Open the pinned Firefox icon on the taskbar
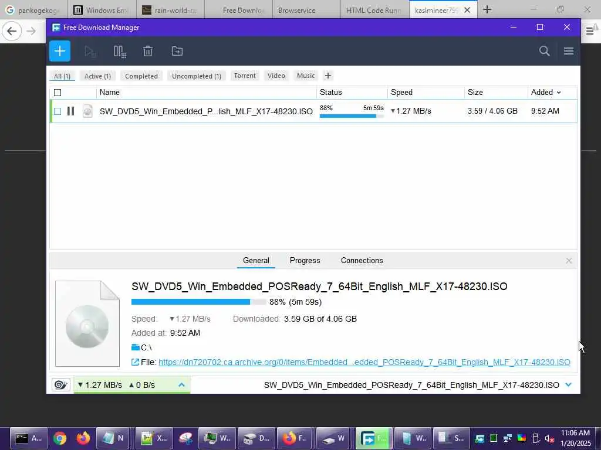The height and width of the screenshot is (450, 601). [x=83, y=438]
